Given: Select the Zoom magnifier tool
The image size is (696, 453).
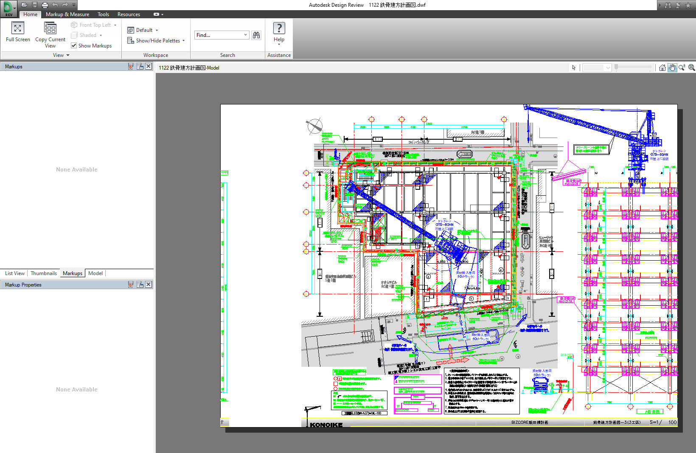Looking at the screenshot, I should (x=682, y=68).
